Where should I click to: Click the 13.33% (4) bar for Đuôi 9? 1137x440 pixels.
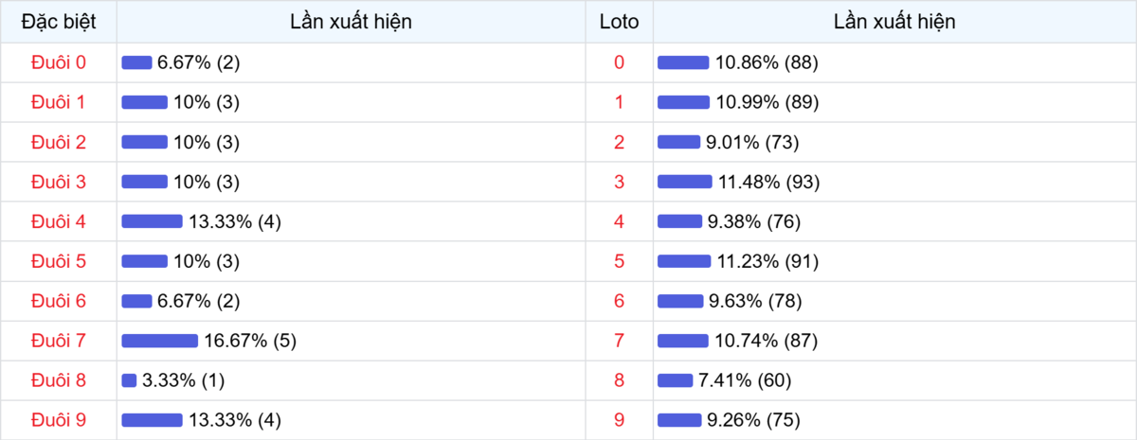click(152, 420)
